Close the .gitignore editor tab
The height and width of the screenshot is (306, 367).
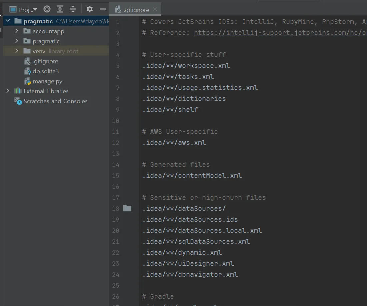click(155, 9)
